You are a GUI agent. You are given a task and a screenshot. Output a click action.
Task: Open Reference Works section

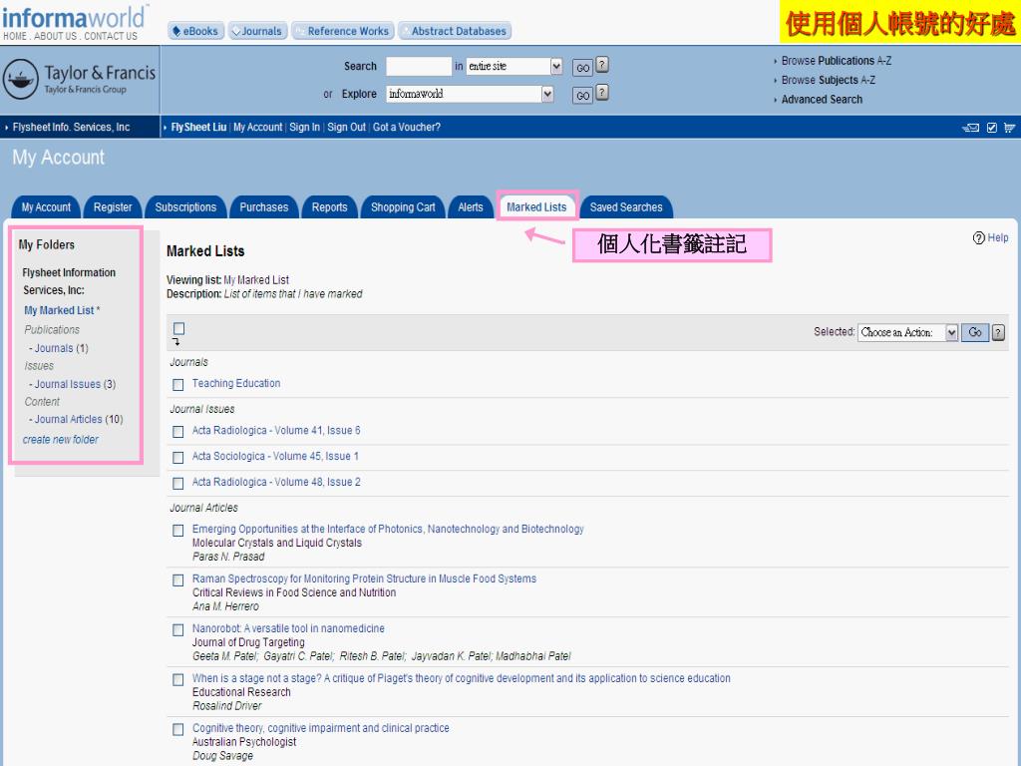(x=343, y=31)
